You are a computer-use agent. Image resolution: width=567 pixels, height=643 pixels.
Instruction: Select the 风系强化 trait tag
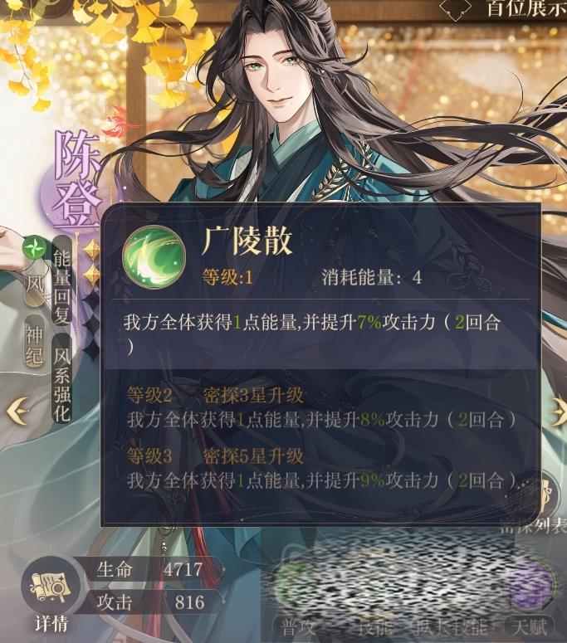[x=62, y=378]
